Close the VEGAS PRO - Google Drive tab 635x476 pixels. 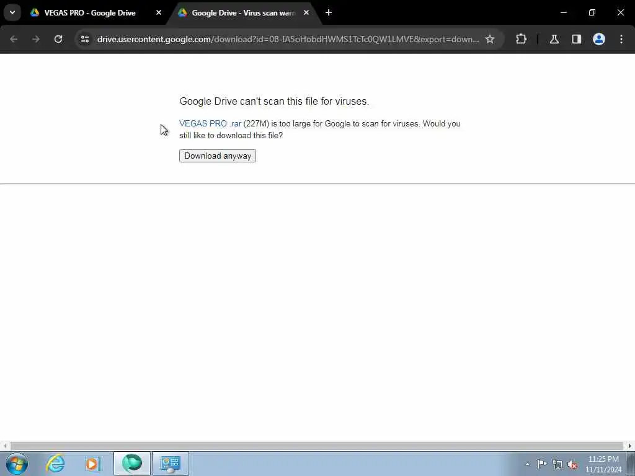[x=159, y=12]
